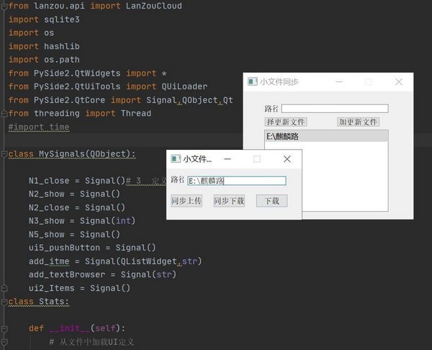Image resolution: width=432 pixels, height=350 pixels.
Task: Click the 择更新文件 button
Action: 286,122
